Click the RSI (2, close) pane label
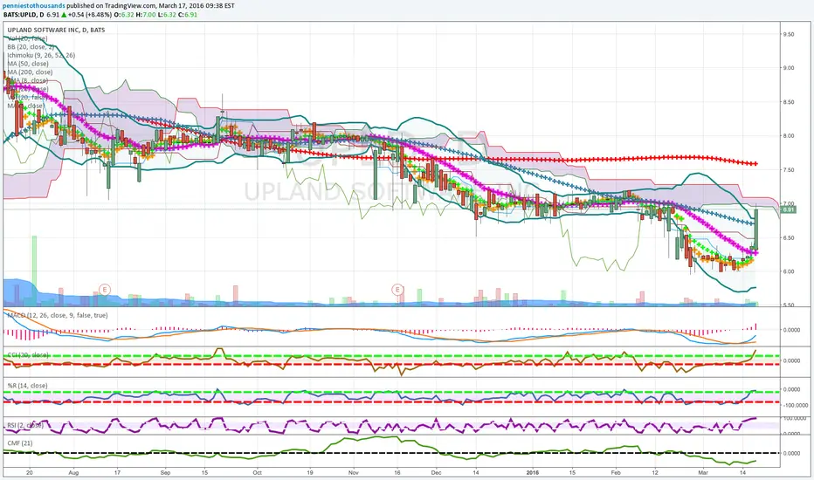Viewport: 814px width, 480px height. (x=25, y=425)
